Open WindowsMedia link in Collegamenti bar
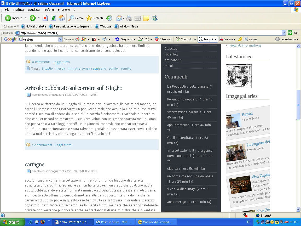The image size is (301, 226). [x=126, y=26]
